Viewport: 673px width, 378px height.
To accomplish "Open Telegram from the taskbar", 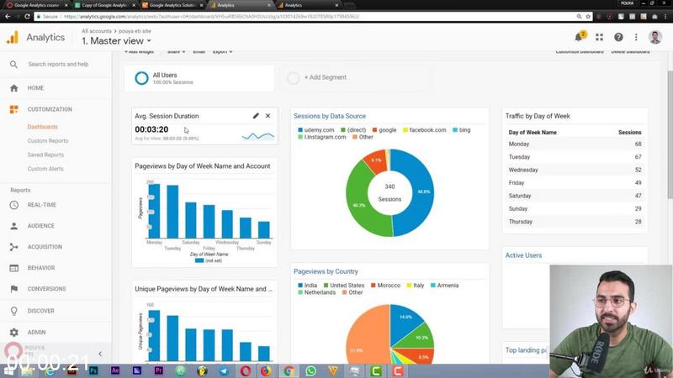I will coord(224,370).
